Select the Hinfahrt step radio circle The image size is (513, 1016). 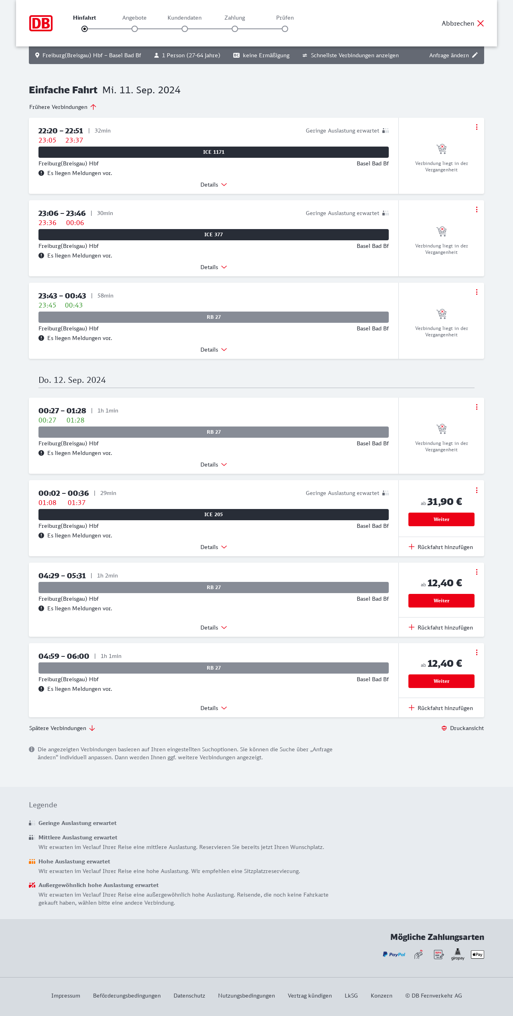click(85, 29)
